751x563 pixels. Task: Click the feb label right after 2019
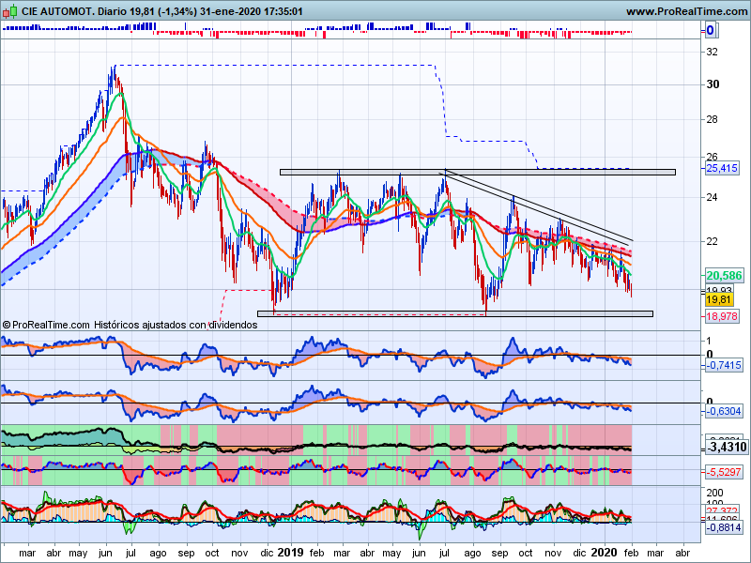coord(316,553)
